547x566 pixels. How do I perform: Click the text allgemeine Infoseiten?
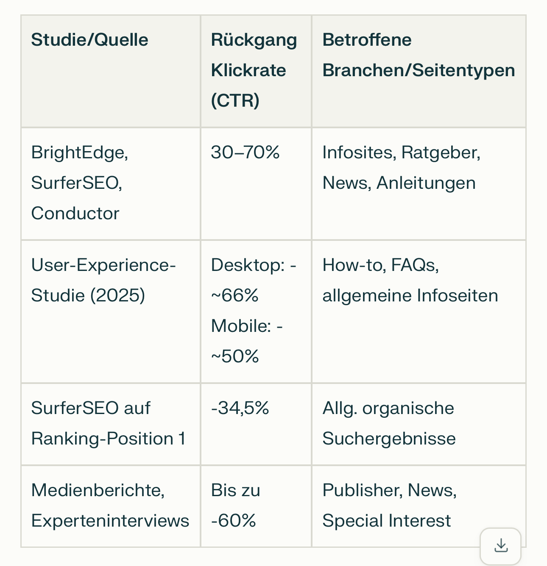click(410, 295)
